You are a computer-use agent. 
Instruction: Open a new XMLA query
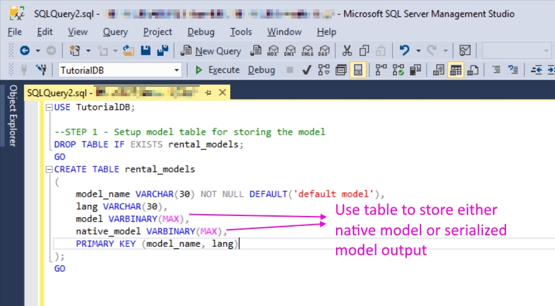[x=307, y=51]
